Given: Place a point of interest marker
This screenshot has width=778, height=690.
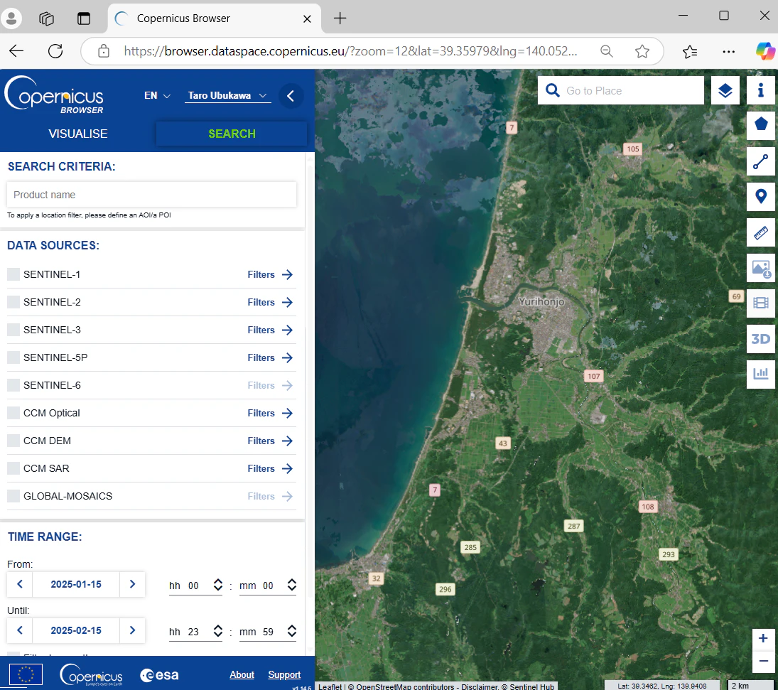Looking at the screenshot, I should click(761, 197).
